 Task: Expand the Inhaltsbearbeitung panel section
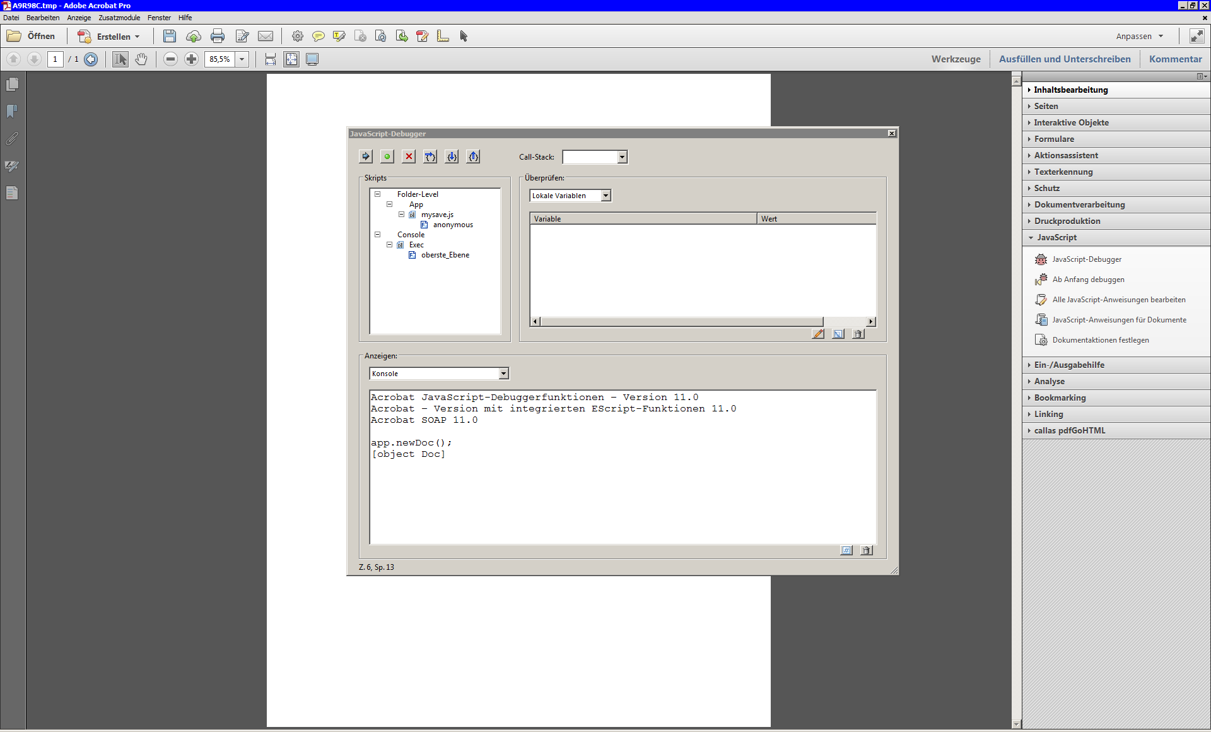1116,90
